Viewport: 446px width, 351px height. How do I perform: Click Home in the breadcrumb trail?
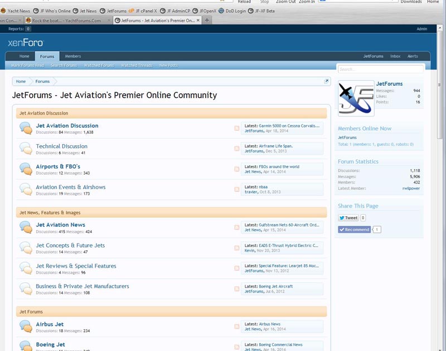click(21, 81)
